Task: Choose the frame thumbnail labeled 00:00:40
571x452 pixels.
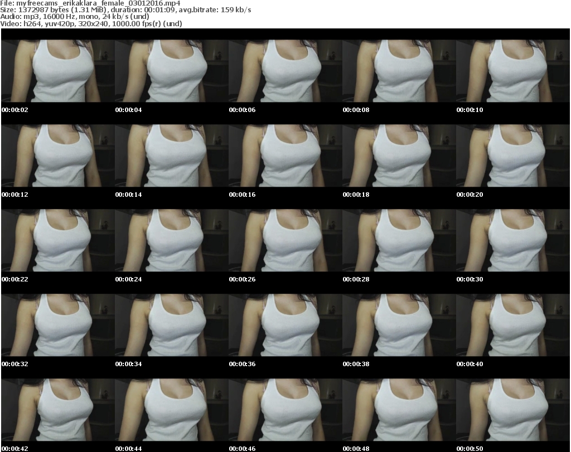Action: coord(513,325)
